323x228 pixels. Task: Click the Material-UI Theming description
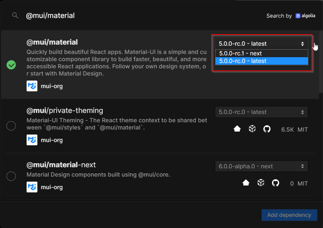click(x=117, y=124)
